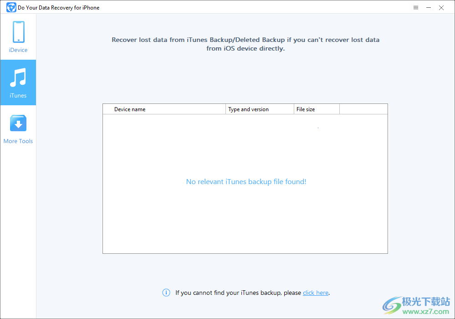Sort by Type and version column

pyautogui.click(x=260, y=109)
